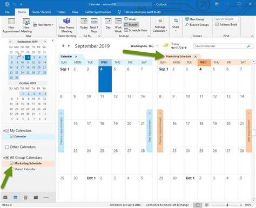Open the File tab
Screen dimensions: 256x208
tap(7, 12)
